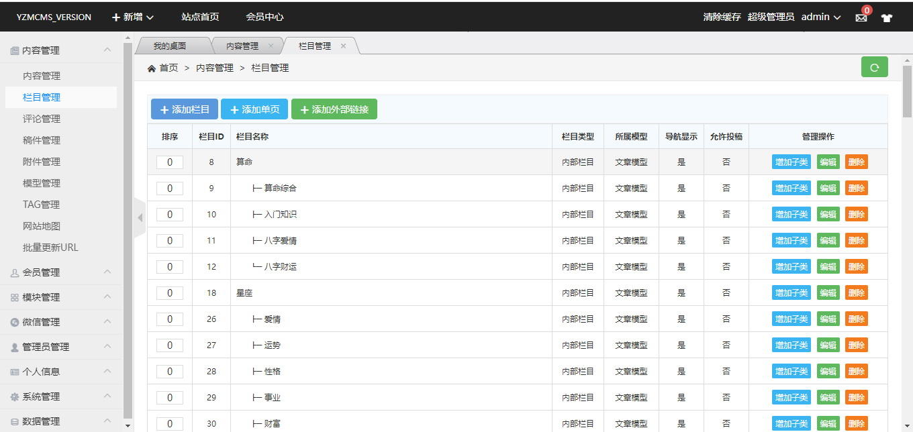913x432 pixels.
Task: Expand the 个人信息 sidebar group
Action: coord(107,371)
